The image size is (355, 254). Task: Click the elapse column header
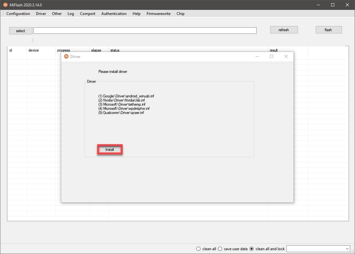tap(96, 50)
